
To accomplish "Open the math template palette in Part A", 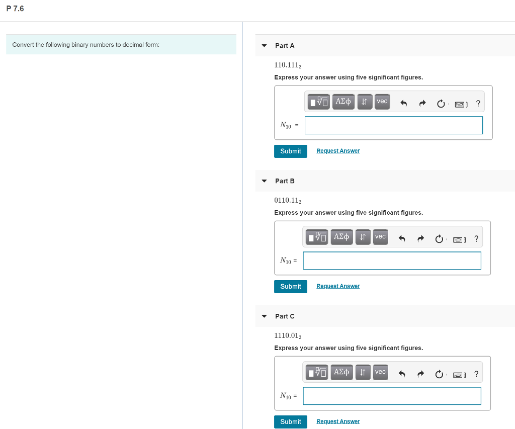I will (318, 101).
